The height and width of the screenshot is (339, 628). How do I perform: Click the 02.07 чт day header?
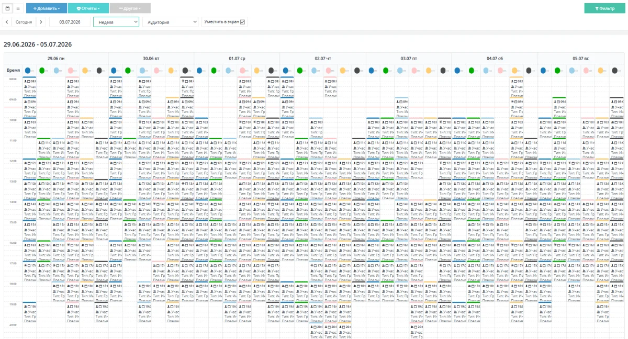[x=323, y=59]
